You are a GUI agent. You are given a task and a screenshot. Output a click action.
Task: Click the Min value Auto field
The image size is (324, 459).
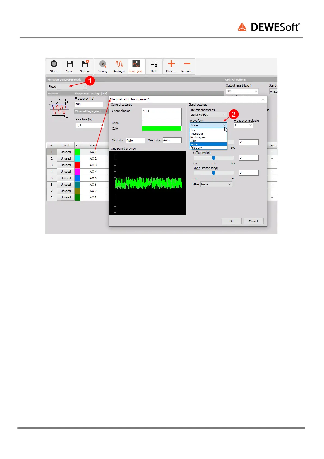pyautogui.click(x=135, y=140)
